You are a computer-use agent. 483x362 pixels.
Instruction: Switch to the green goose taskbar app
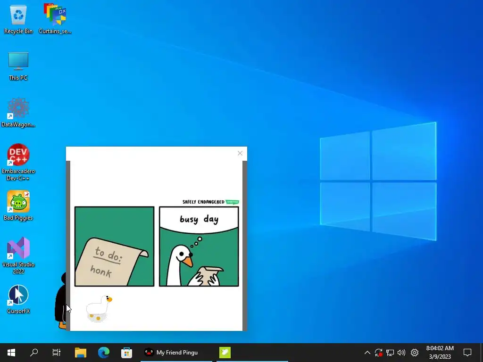click(225, 353)
